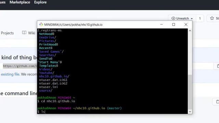
Task: Click the '2.regtrans-ms' line in terminal
Action: pyautogui.click(x=50, y=30)
